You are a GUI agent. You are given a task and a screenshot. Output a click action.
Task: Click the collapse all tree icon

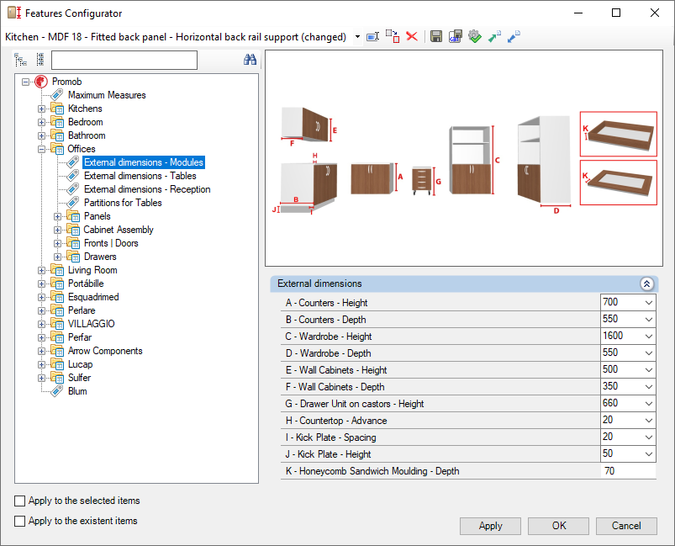[x=40, y=60]
